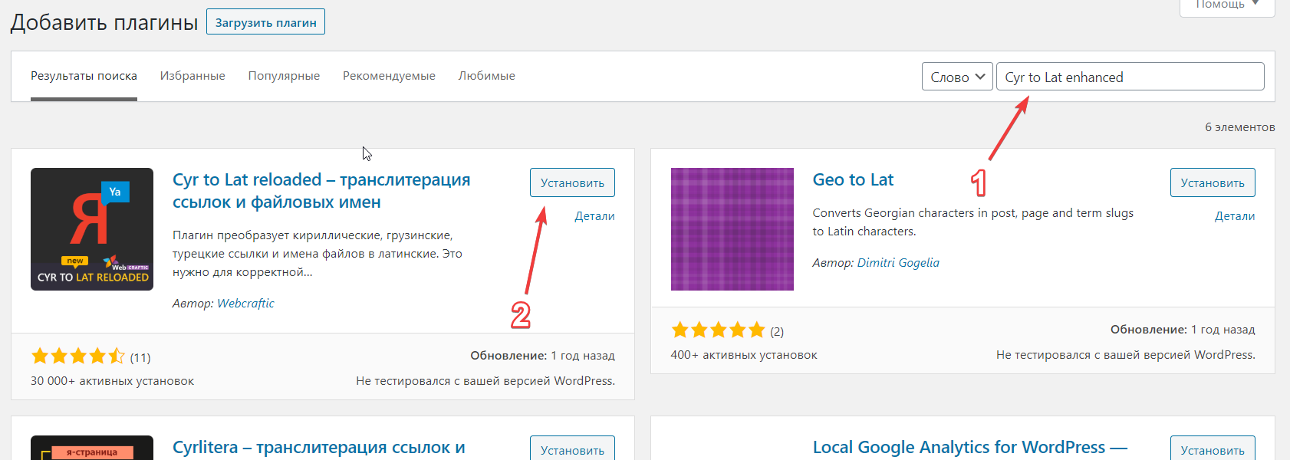Viewport: 1290px width, 460px height.
Task: Click author link Webcraftic
Action: (245, 304)
